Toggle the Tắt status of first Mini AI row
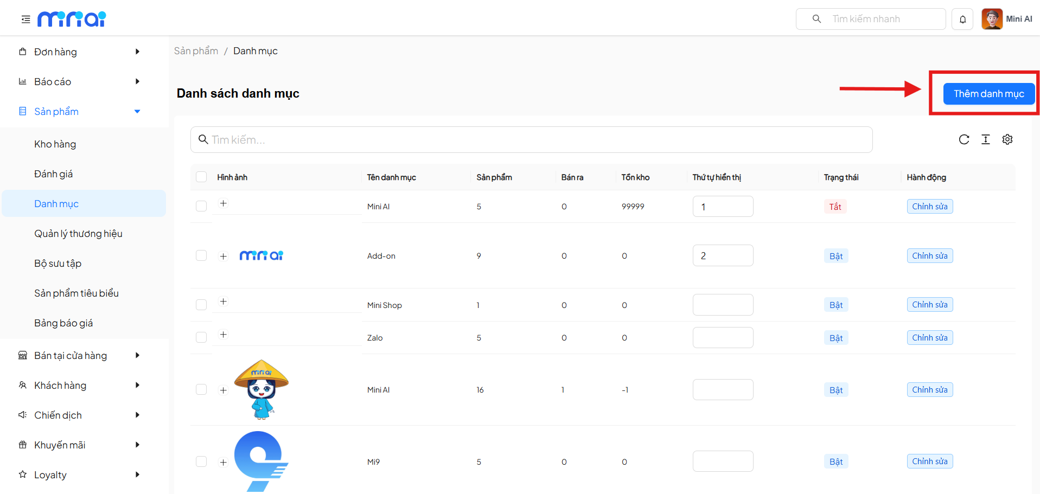This screenshot has height=494, width=1040. [835, 207]
